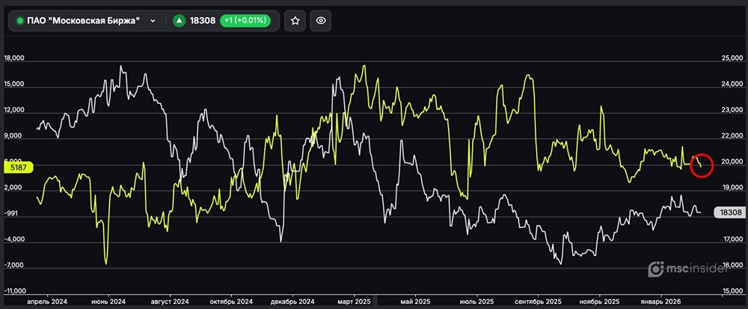The height and width of the screenshot is (309, 748).
Task: Add the instrument to favorites with the star
Action: [x=295, y=21]
